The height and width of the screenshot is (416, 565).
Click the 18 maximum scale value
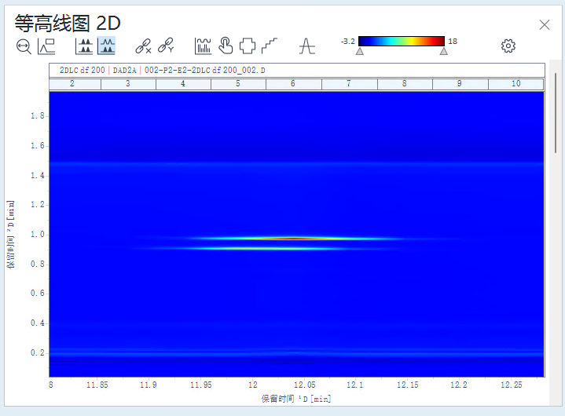[453, 42]
